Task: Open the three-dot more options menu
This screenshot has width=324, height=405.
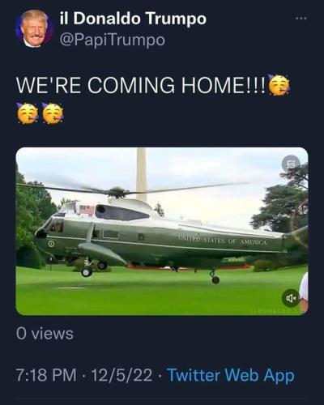Action: 301,19
